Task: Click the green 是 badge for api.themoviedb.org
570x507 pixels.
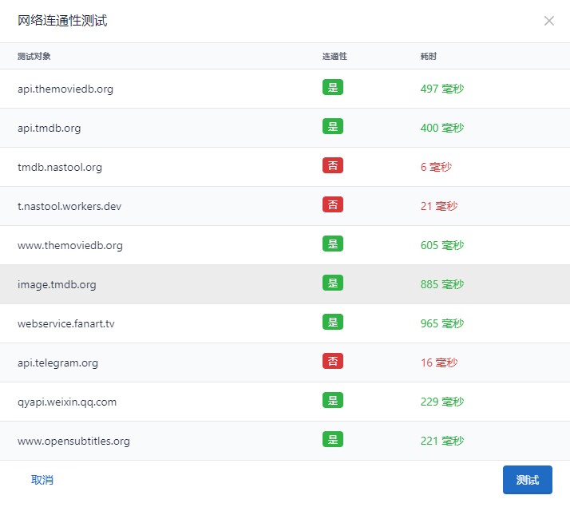Action: (x=333, y=87)
